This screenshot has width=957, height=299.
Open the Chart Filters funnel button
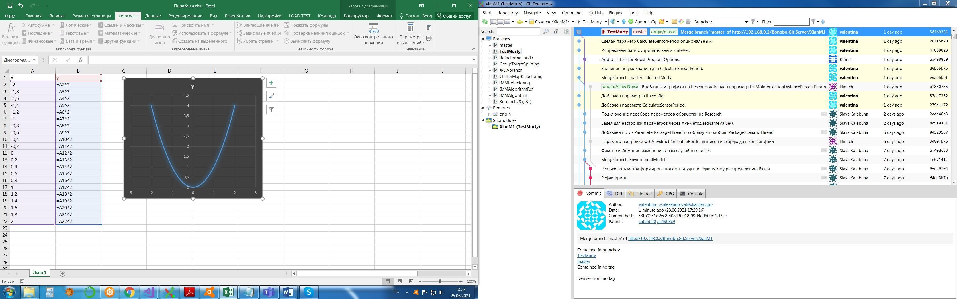coord(271,110)
